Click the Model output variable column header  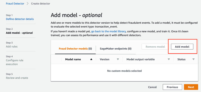click(140, 59)
